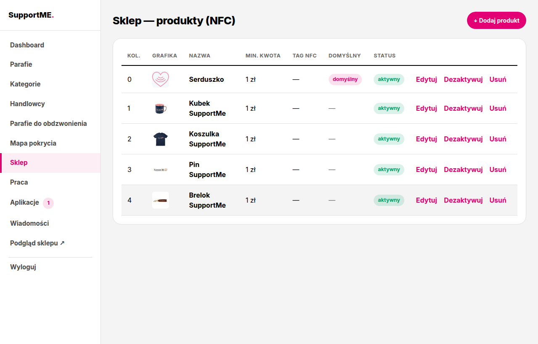Click the Pin SupportMe product image
538x344 pixels.
161,169
